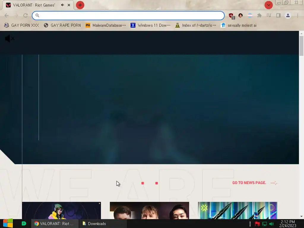The height and width of the screenshot is (228, 304).
Task: Open the Windows Start menu
Action: click(8, 223)
